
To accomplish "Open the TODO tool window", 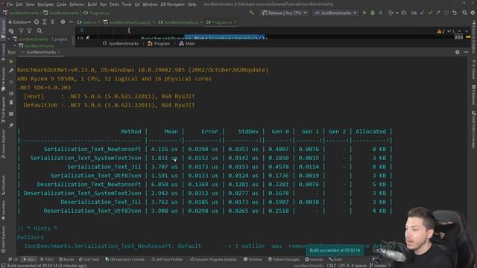I will pos(47,260).
